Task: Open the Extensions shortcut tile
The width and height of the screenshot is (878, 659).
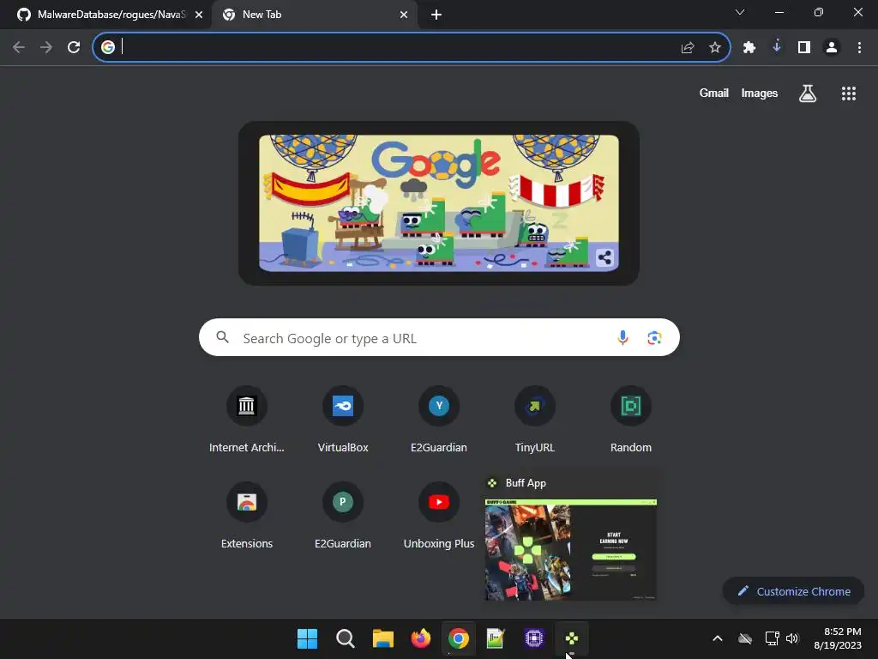Action: (246, 516)
